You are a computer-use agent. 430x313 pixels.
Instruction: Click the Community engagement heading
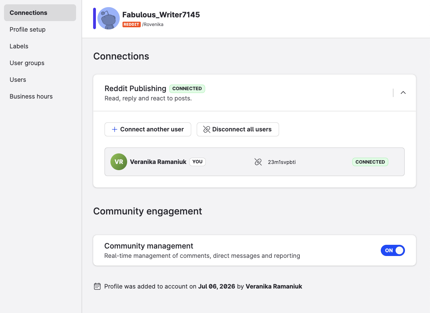pyautogui.click(x=148, y=211)
